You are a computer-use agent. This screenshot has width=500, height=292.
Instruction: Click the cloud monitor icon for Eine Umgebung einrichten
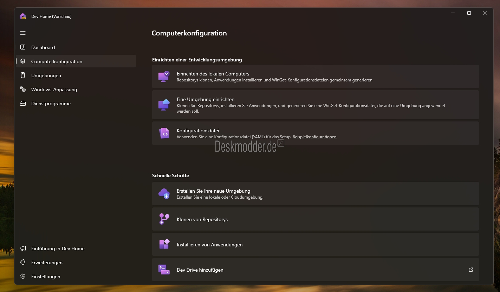point(164,105)
